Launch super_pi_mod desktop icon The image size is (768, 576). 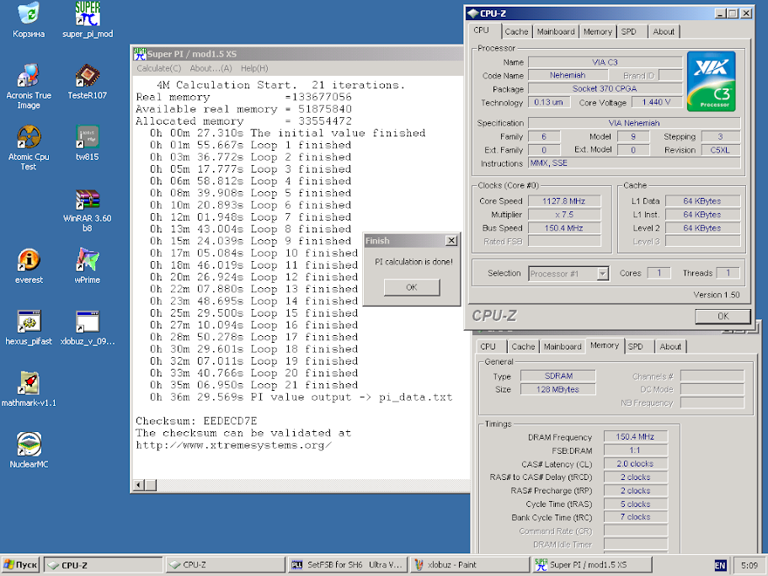coord(88,20)
